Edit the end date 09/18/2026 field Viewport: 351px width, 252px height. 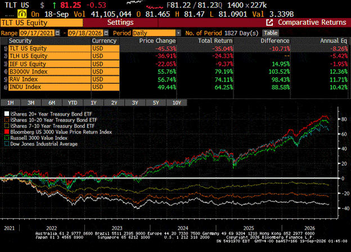[85, 33]
